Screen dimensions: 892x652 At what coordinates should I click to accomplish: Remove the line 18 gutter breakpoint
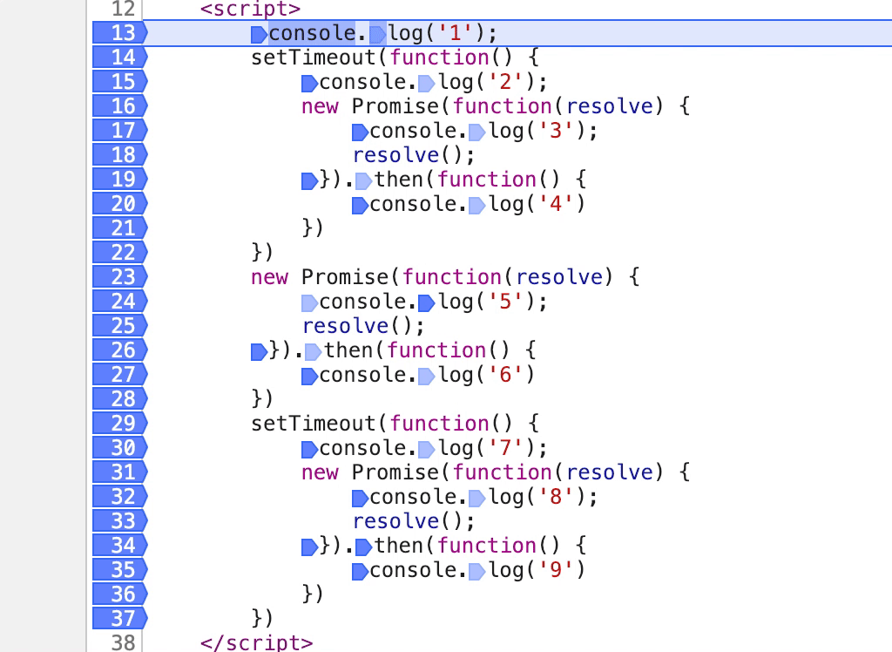click(x=120, y=155)
